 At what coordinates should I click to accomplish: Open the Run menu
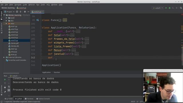38,5
